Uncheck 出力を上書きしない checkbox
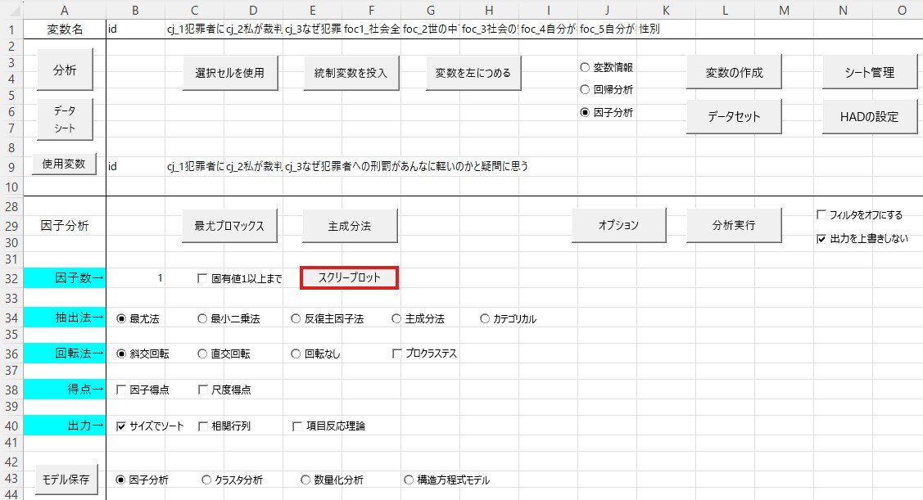 tap(821, 240)
